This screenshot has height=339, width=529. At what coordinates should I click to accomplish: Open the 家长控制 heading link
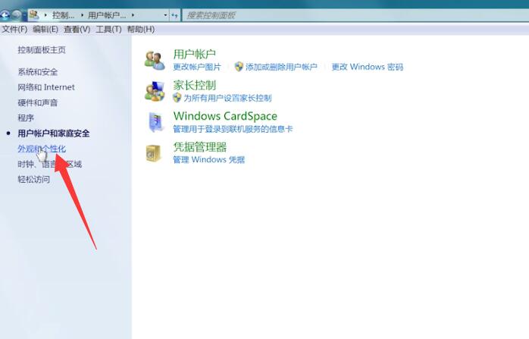tap(194, 85)
